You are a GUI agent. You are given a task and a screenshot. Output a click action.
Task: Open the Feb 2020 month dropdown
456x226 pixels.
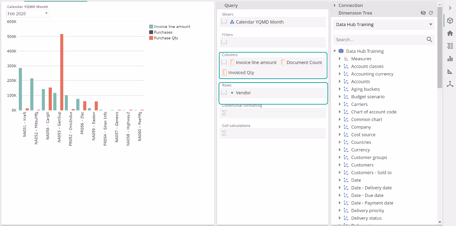tap(28, 14)
